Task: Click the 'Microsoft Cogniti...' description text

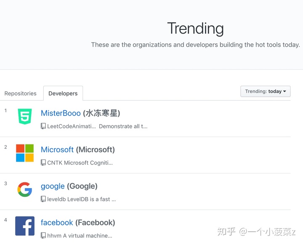Action: 88,163
